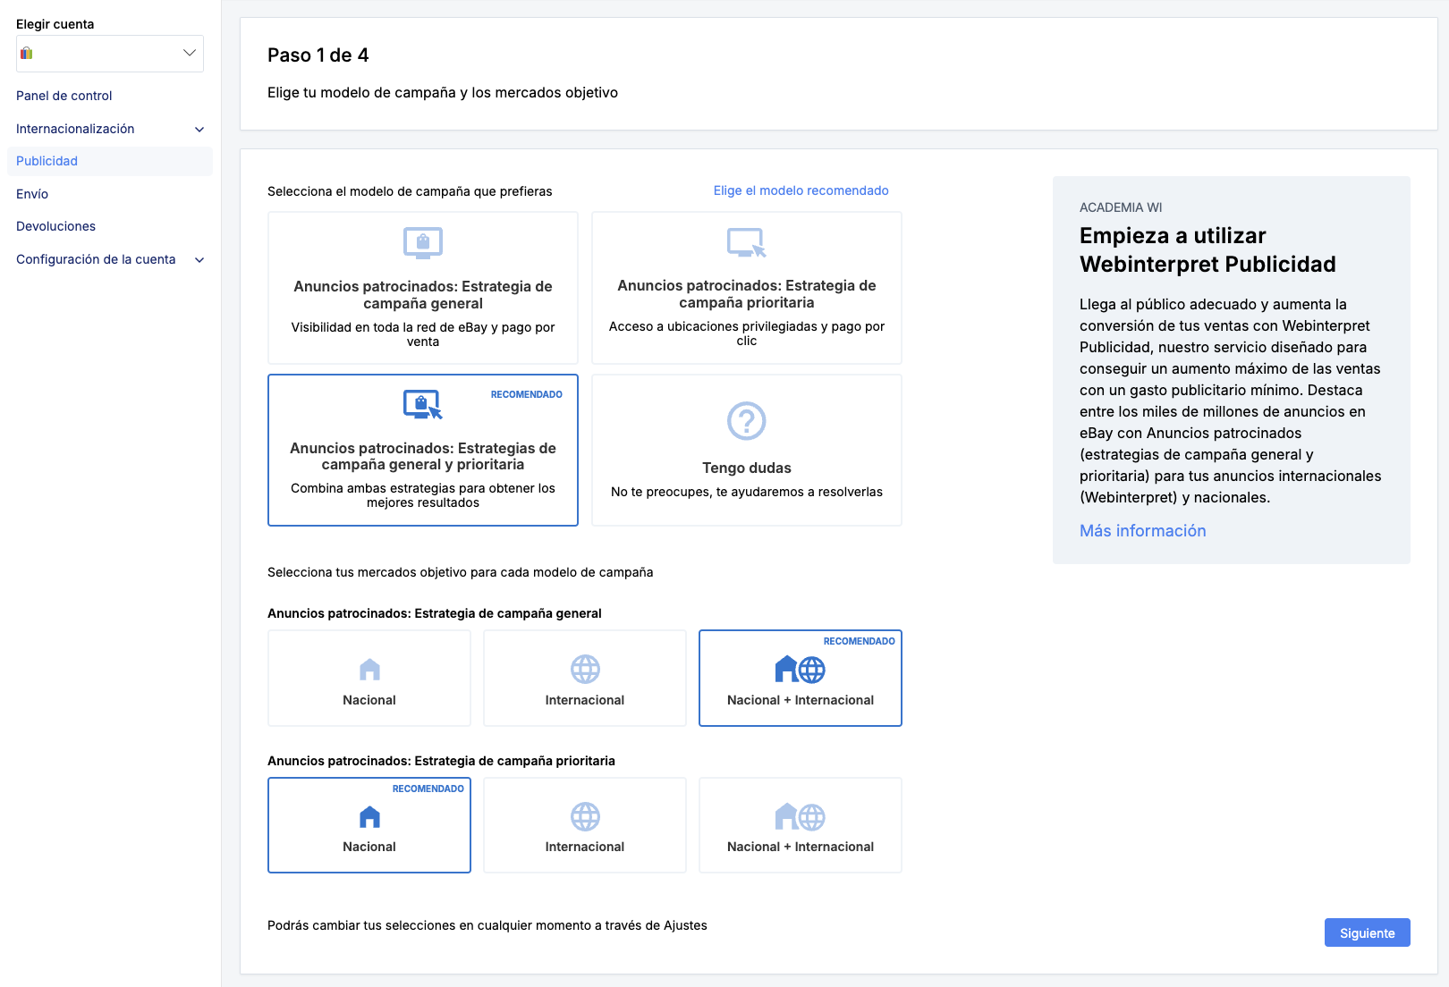Open Panel de control in sidebar
This screenshot has width=1449, height=987.
(x=64, y=96)
